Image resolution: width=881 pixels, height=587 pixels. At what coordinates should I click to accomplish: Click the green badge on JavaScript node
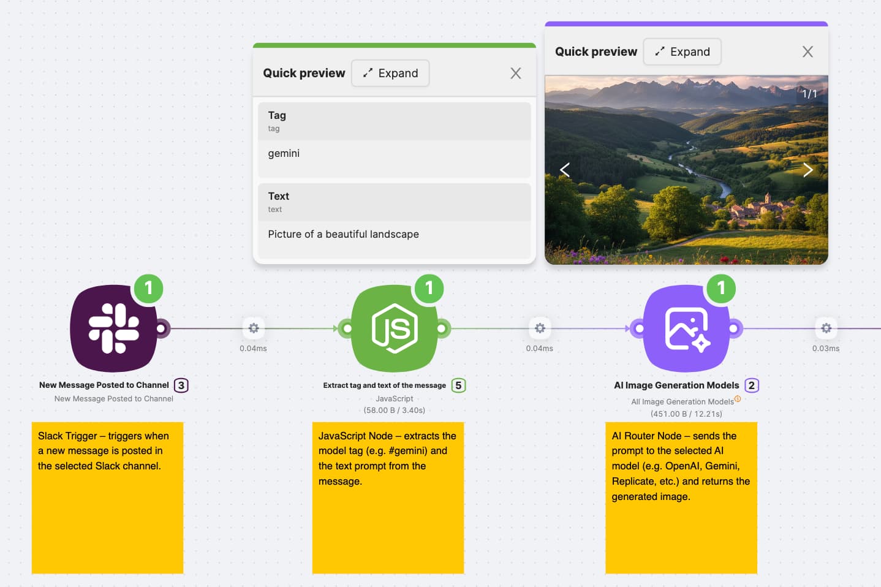tap(429, 288)
